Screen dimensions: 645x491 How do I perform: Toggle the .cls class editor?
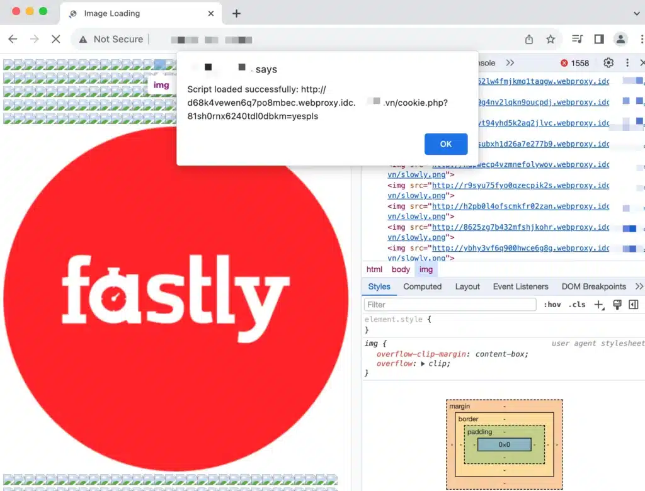tap(577, 305)
